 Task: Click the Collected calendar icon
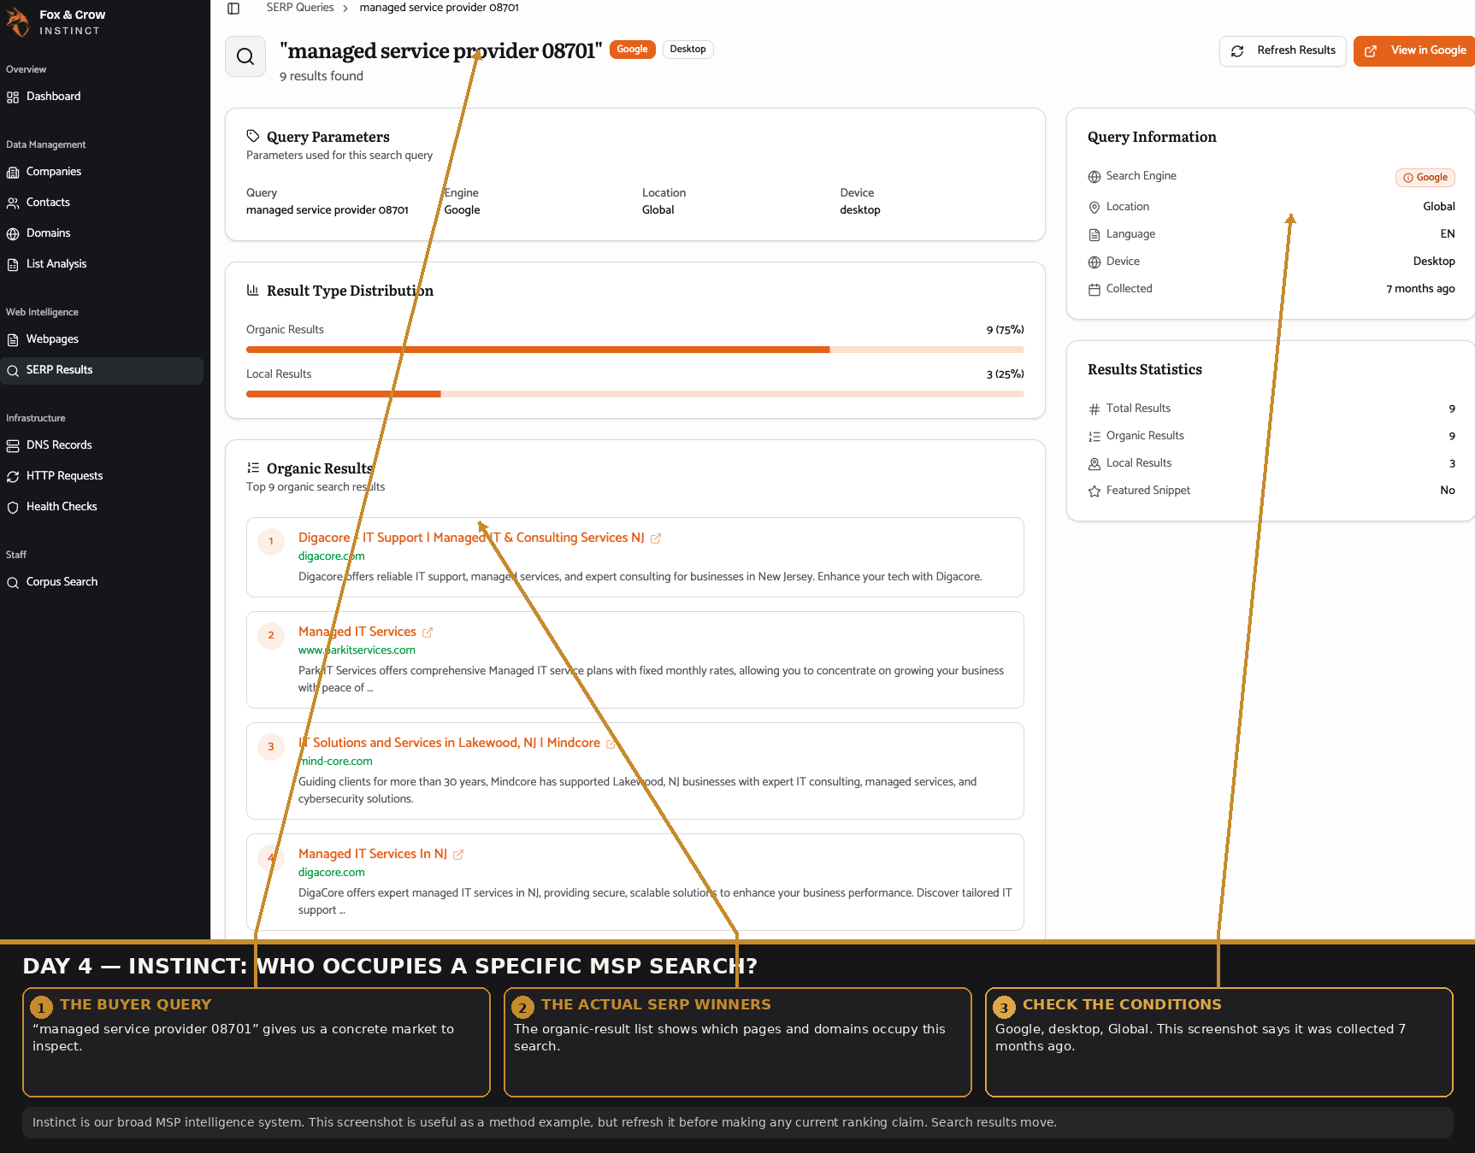[1094, 290]
